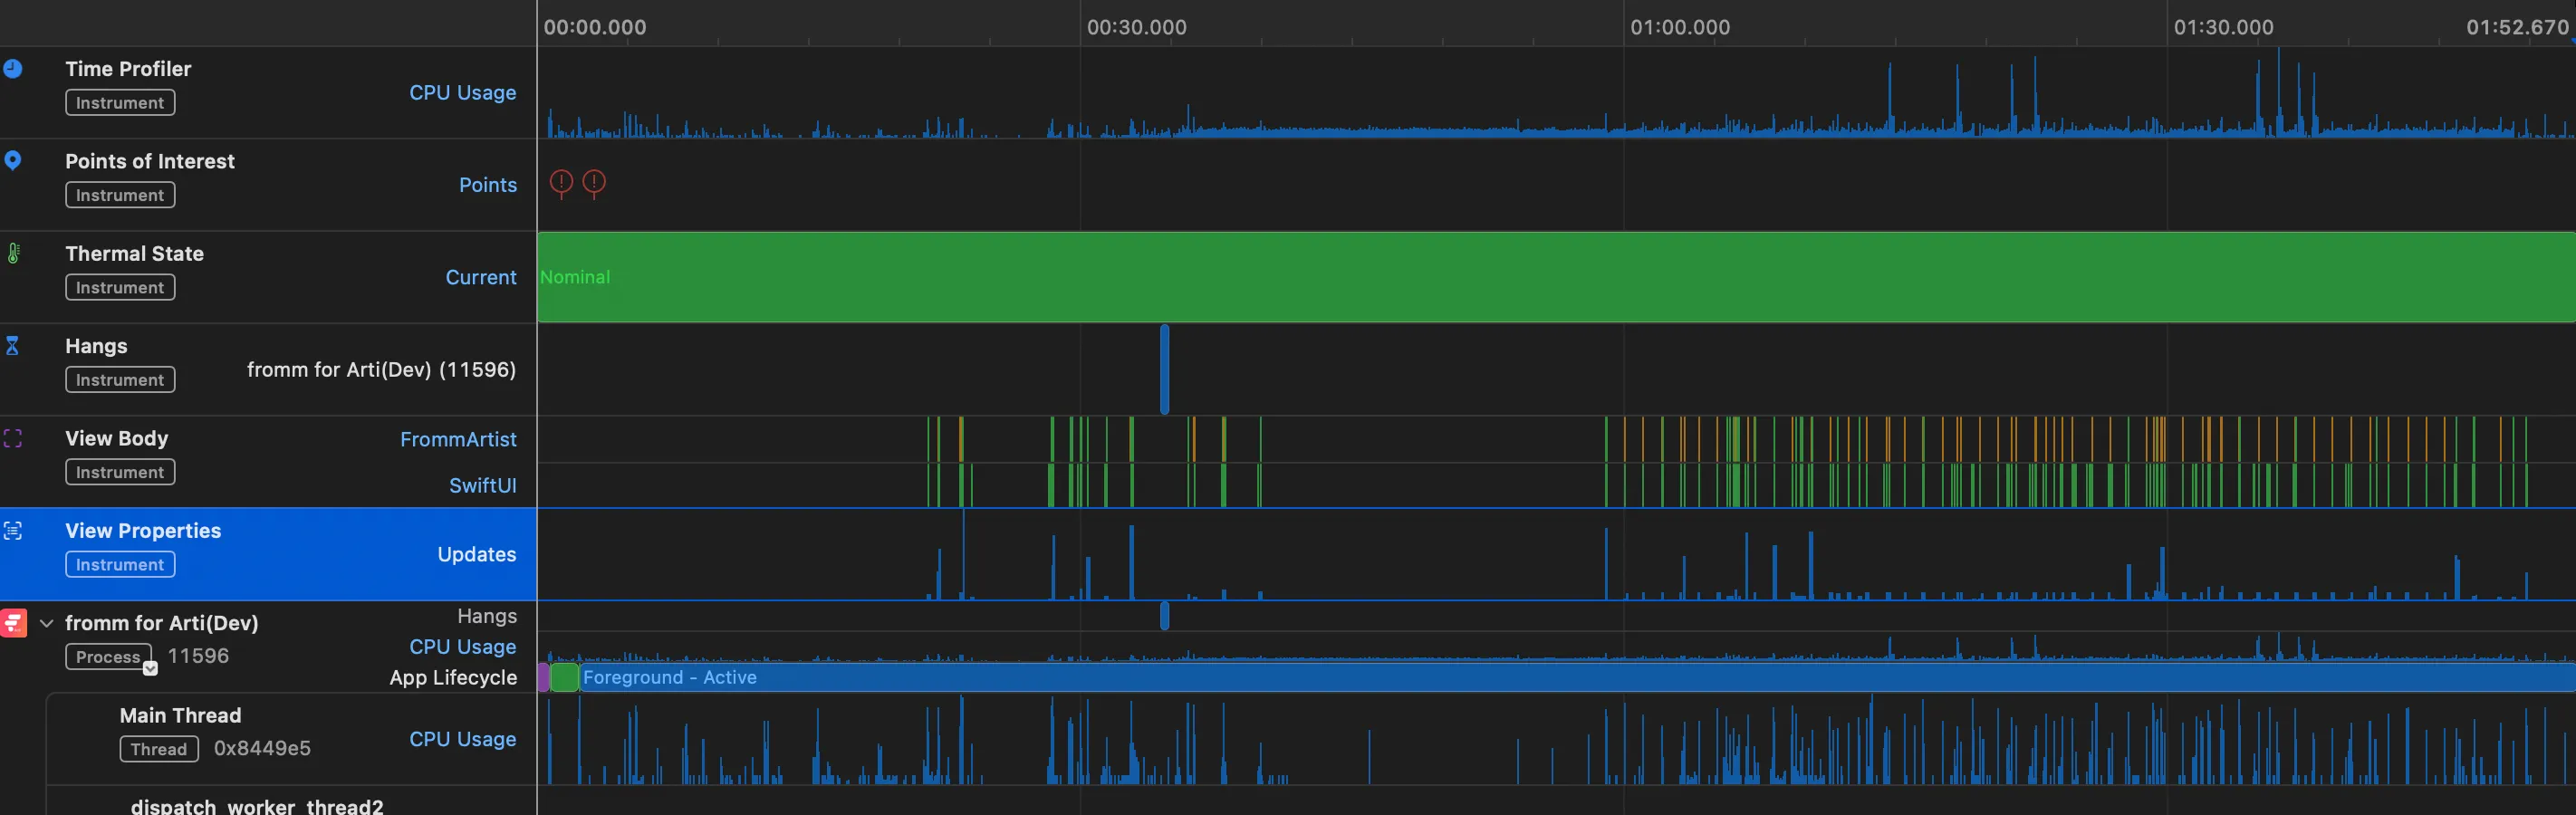The image size is (2576, 815).
Task: Click the blue hang bar in Hangs track
Action: coord(1164,369)
